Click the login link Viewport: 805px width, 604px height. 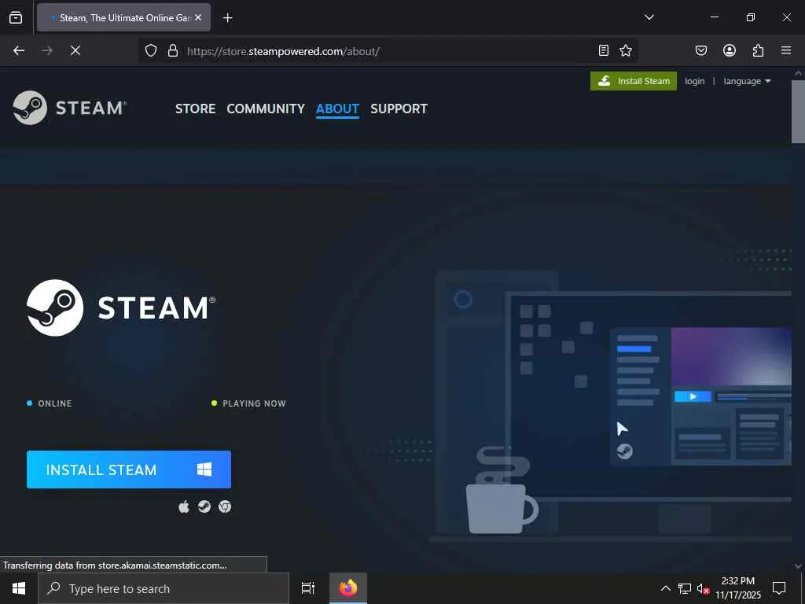694,81
